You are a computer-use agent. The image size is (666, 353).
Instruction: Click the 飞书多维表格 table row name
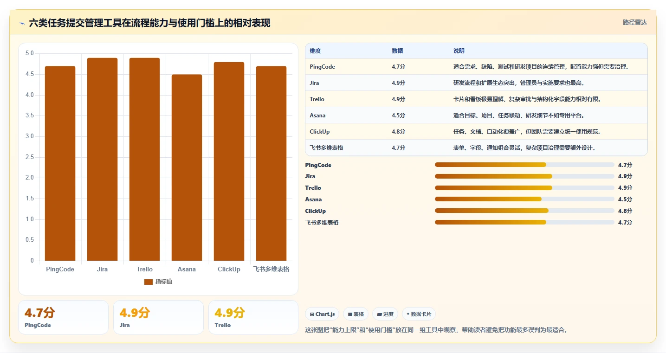(x=327, y=148)
